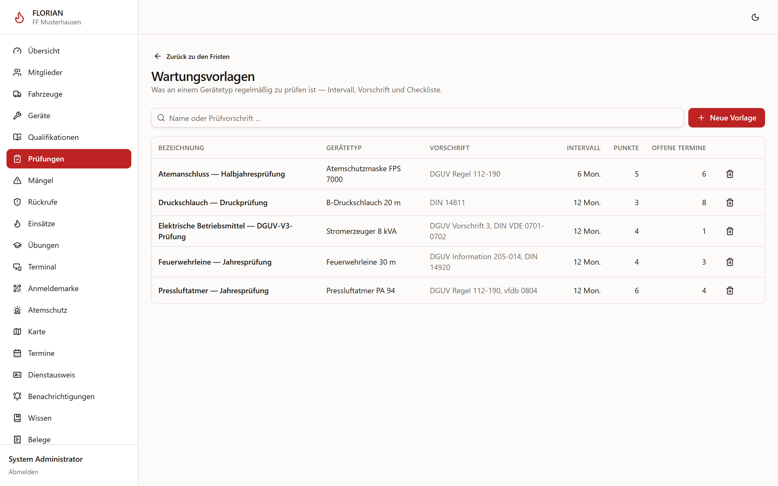Click the Stromerzeuger 8 kVA cell
The width and height of the screenshot is (778, 486).
click(x=361, y=231)
